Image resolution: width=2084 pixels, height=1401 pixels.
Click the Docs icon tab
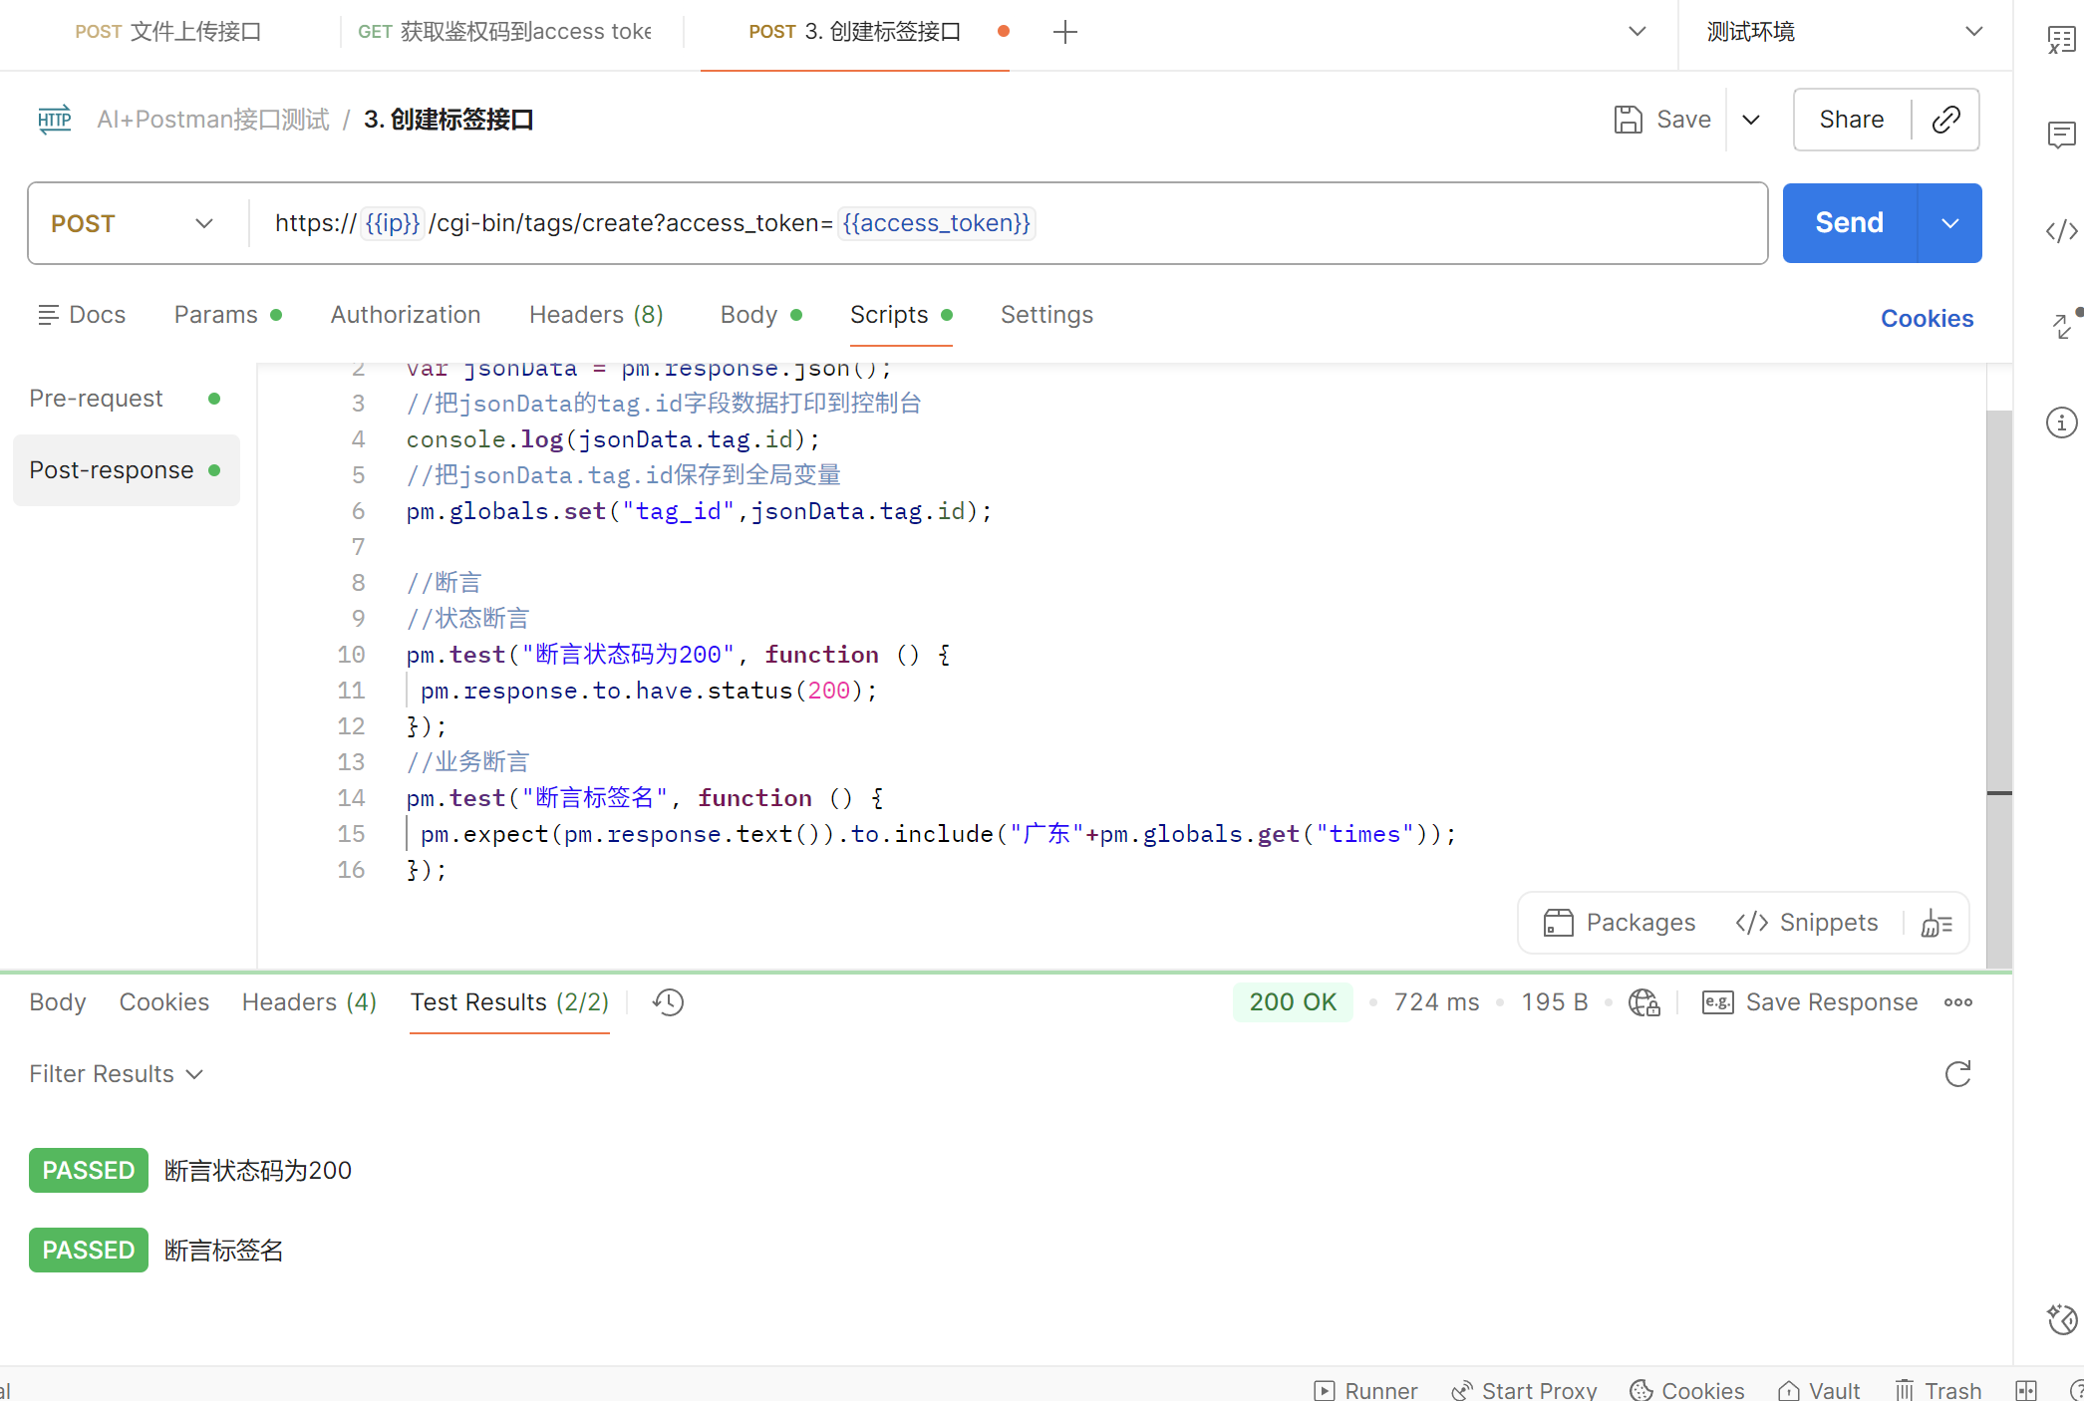pos(82,315)
